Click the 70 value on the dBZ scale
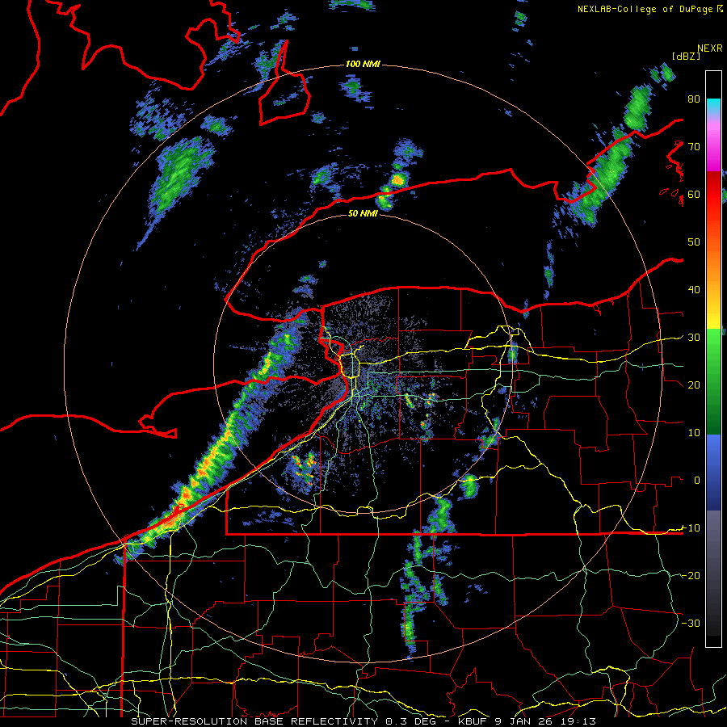 click(x=694, y=147)
